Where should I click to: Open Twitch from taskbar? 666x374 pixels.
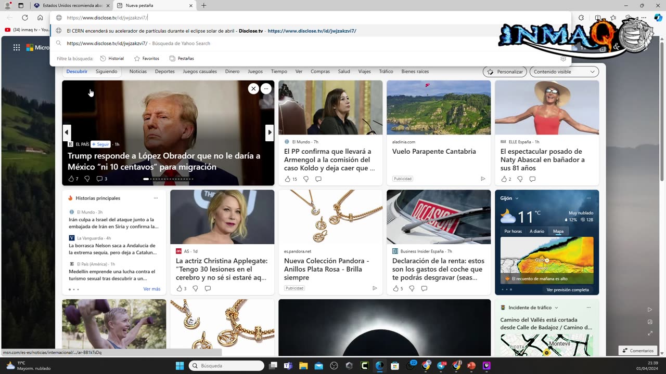pos(486,366)
